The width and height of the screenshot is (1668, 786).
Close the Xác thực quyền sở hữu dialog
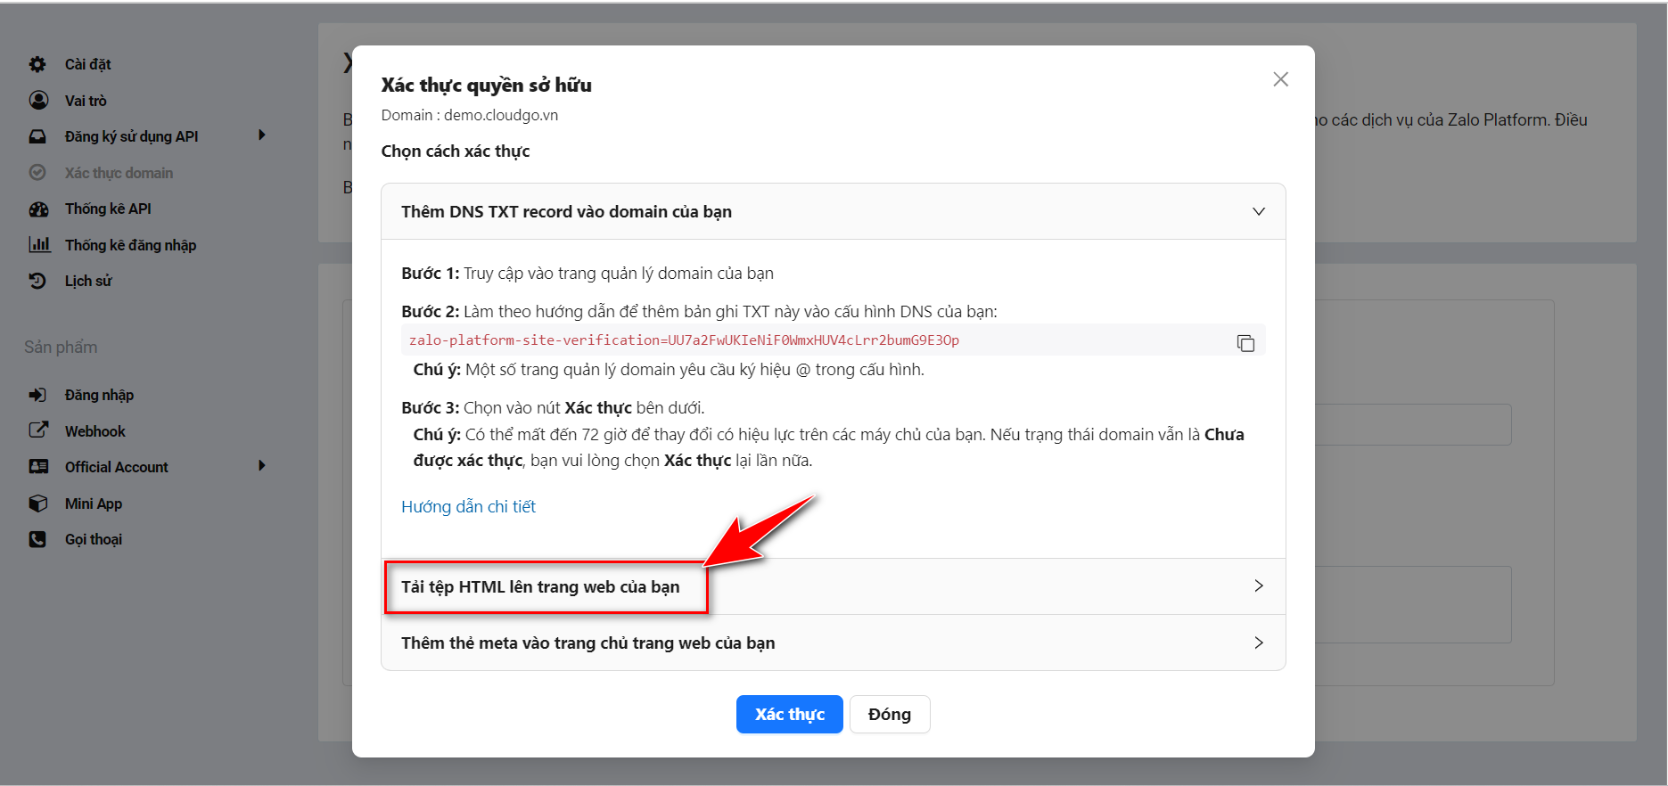click(x=1280, y=79)
